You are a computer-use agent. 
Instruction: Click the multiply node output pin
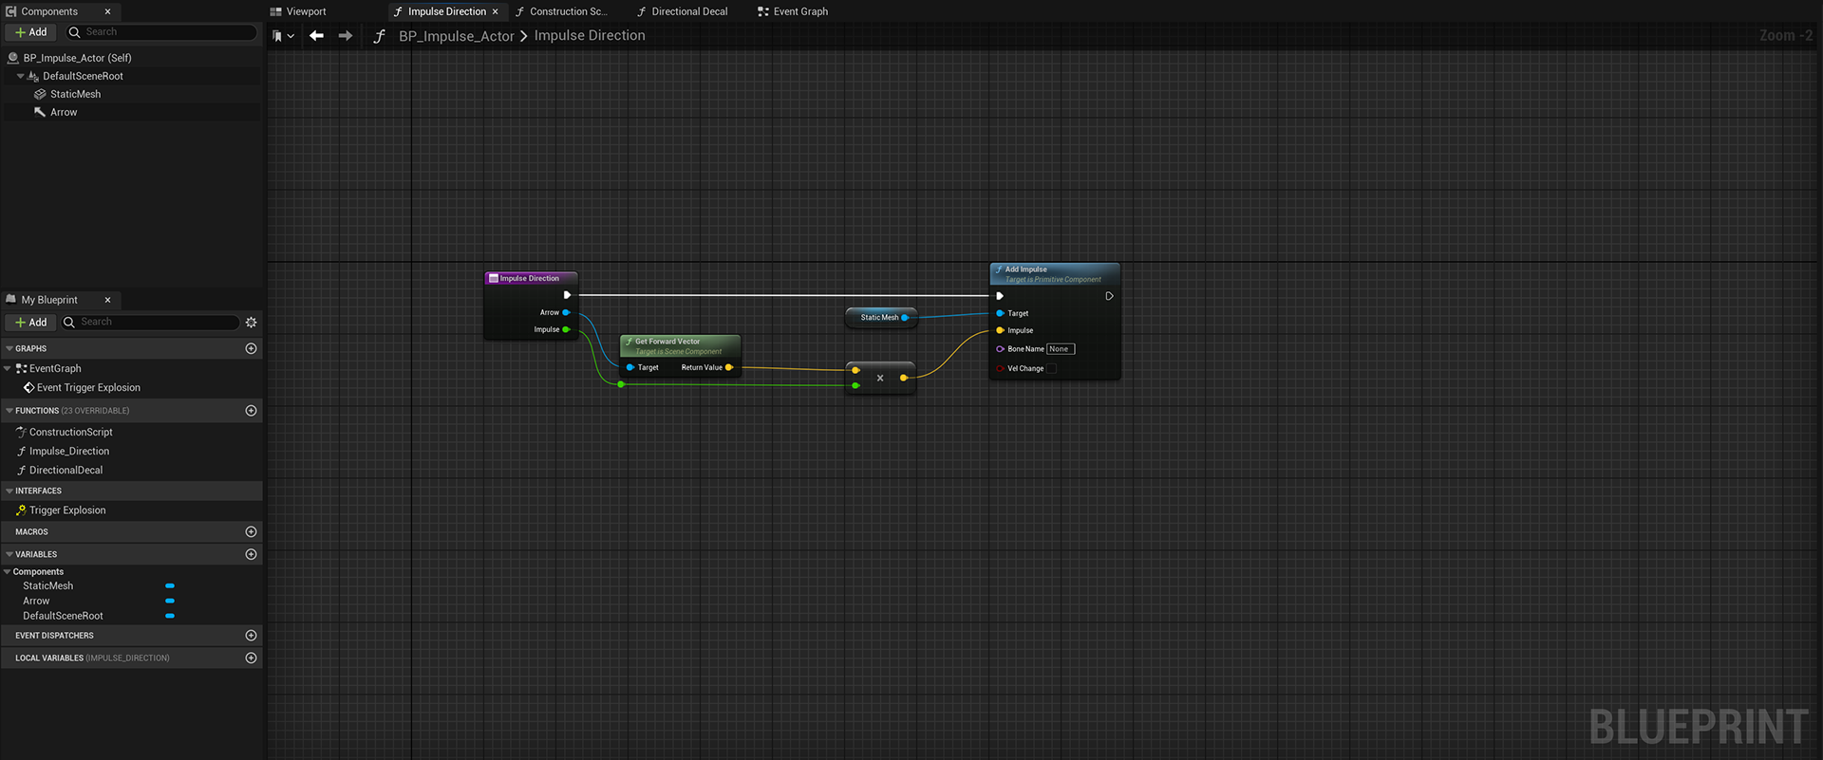click(x=904, y=378)
